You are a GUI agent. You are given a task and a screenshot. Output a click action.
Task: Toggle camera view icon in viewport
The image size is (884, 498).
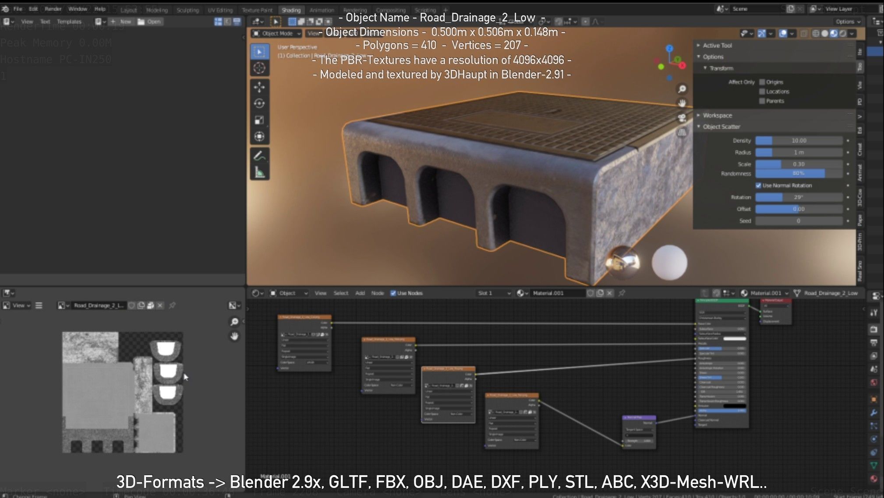(682, 117)
